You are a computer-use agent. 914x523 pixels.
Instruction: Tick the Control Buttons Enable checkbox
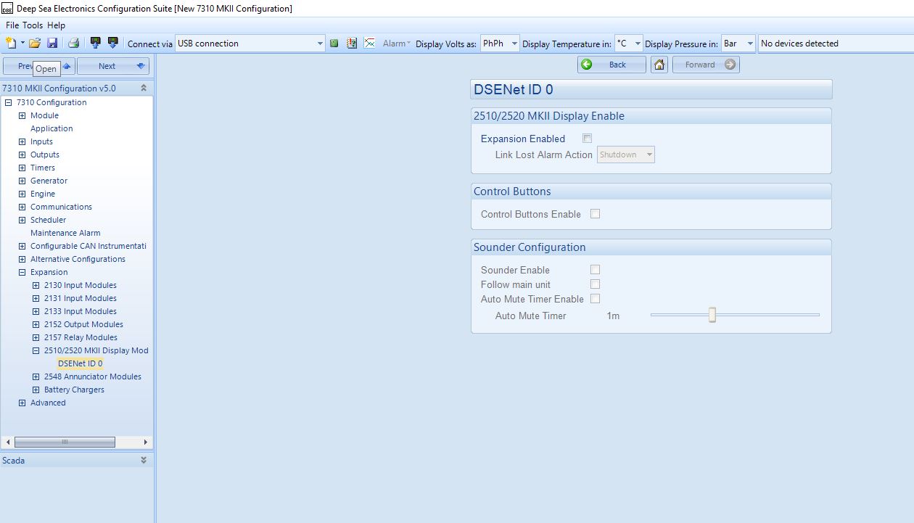(x=595, y=214)
